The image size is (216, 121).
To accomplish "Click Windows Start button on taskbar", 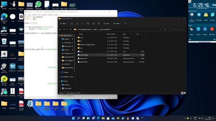I will pyautogui.click(x=73, y=118).
